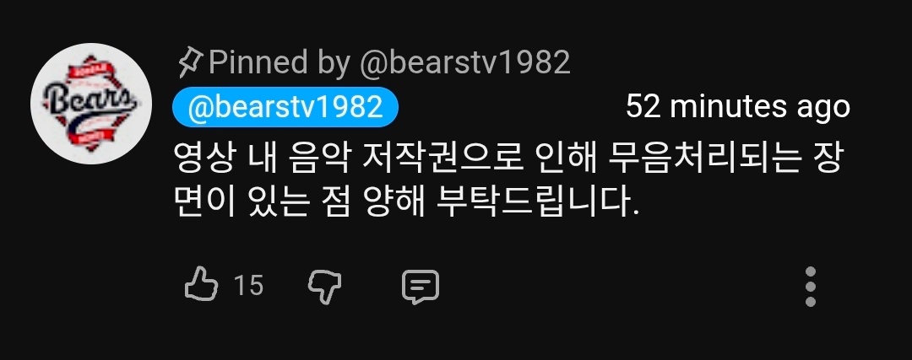The width and height of the screenshot is (912, 360).
Task: Open the blue @bearstv1982 channel badge
Action: 285,107
